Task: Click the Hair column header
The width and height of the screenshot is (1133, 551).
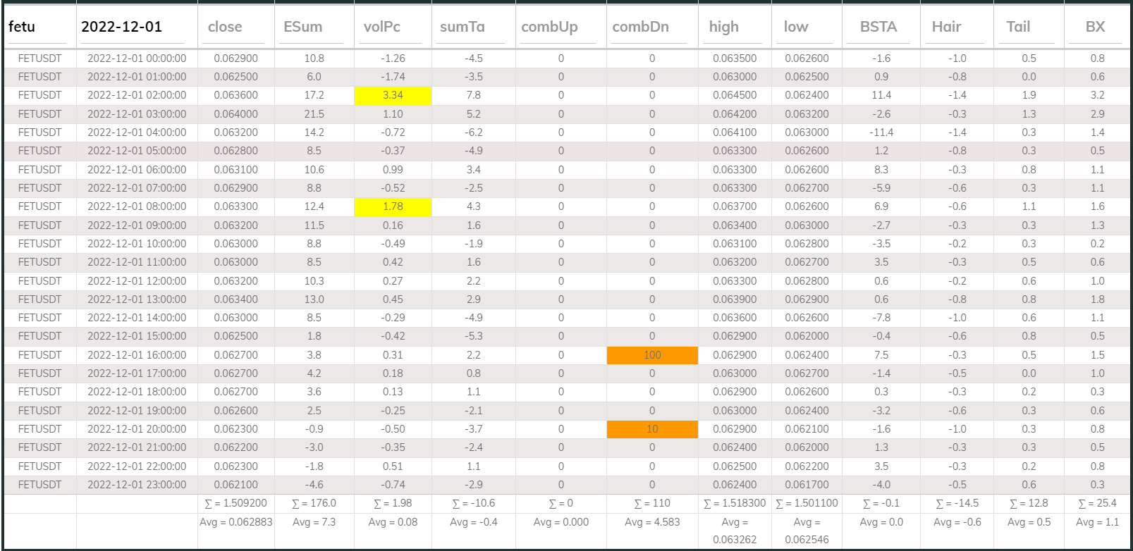Action: point(946,27)
